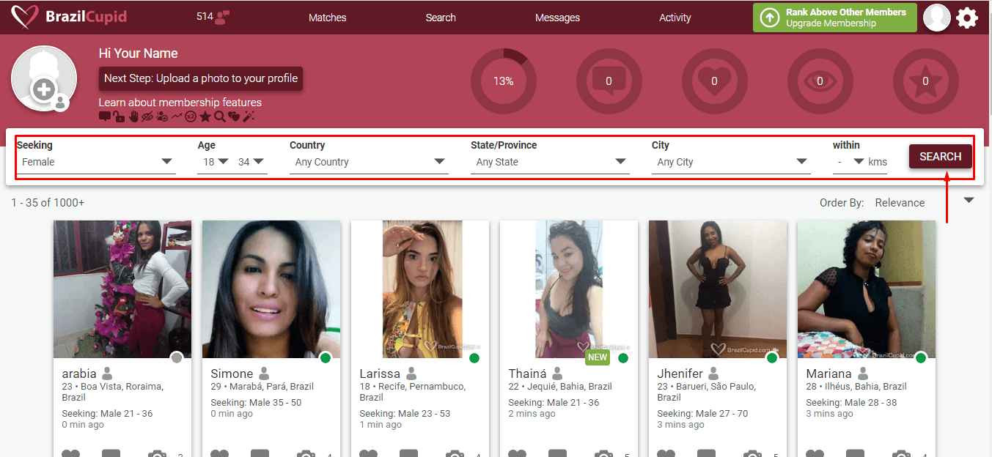Expand the State/Province dropdown
Screen dimensions: 992x457
(x=550, y=163)
